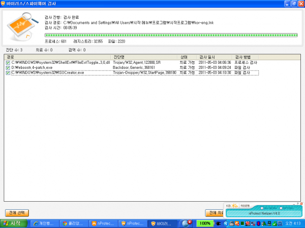Screen dimensions: 305x228
Task: Click the nProtect Netizen V4.0 banner
Action: tap(264, 213)
